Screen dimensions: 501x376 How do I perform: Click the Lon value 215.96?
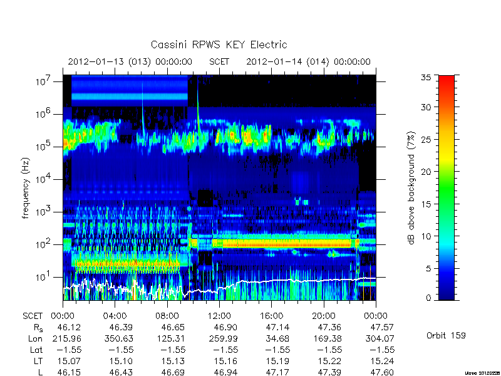tap(66, 338)
